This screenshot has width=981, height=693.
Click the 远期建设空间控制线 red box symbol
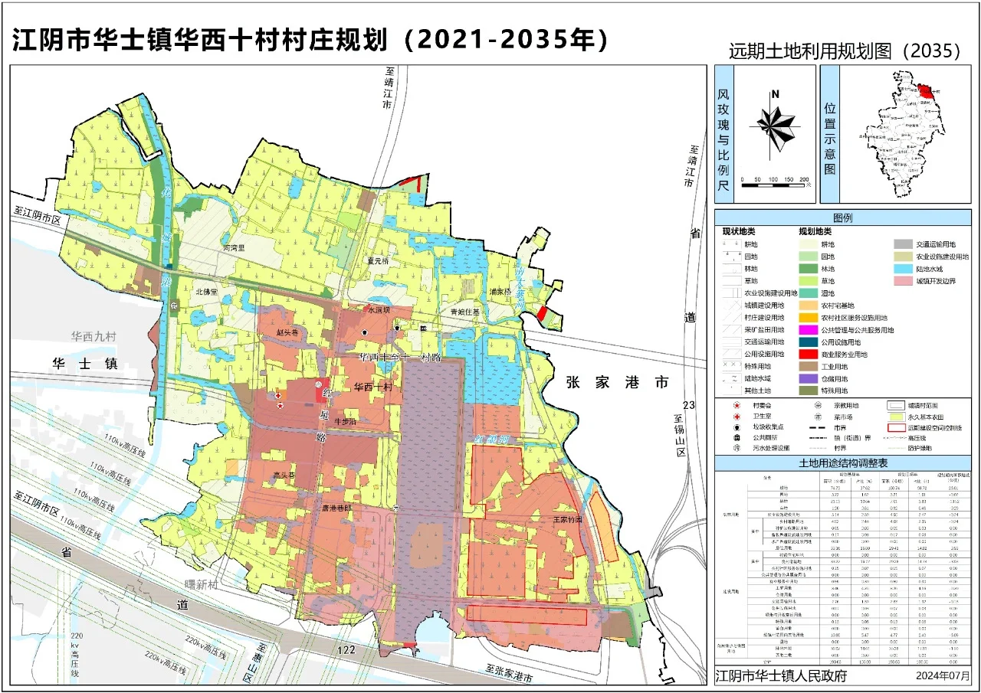pyautogui.click(x=896, y=428)
